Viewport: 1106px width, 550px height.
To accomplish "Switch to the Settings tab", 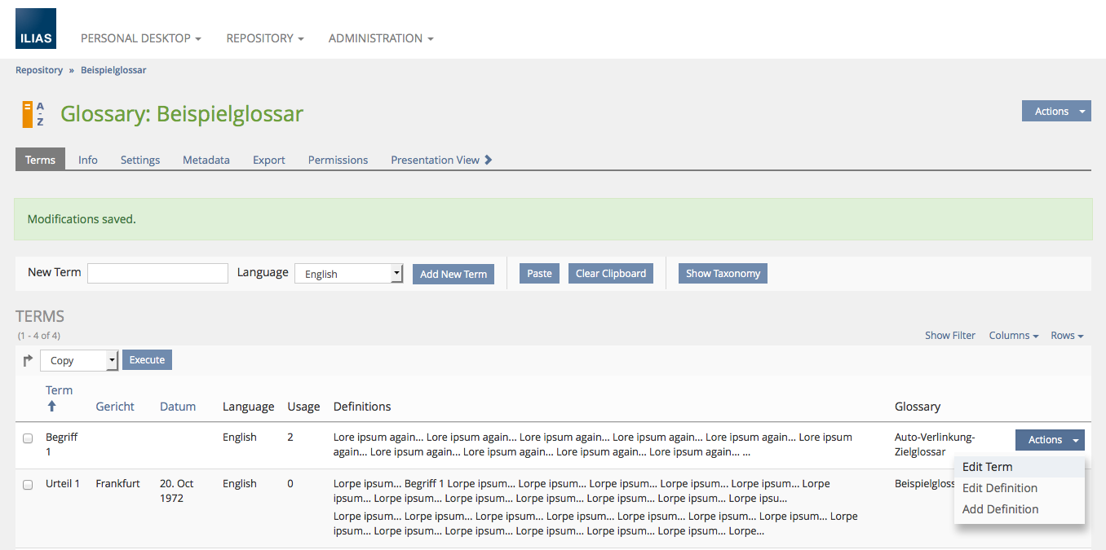I will (140, 160).
